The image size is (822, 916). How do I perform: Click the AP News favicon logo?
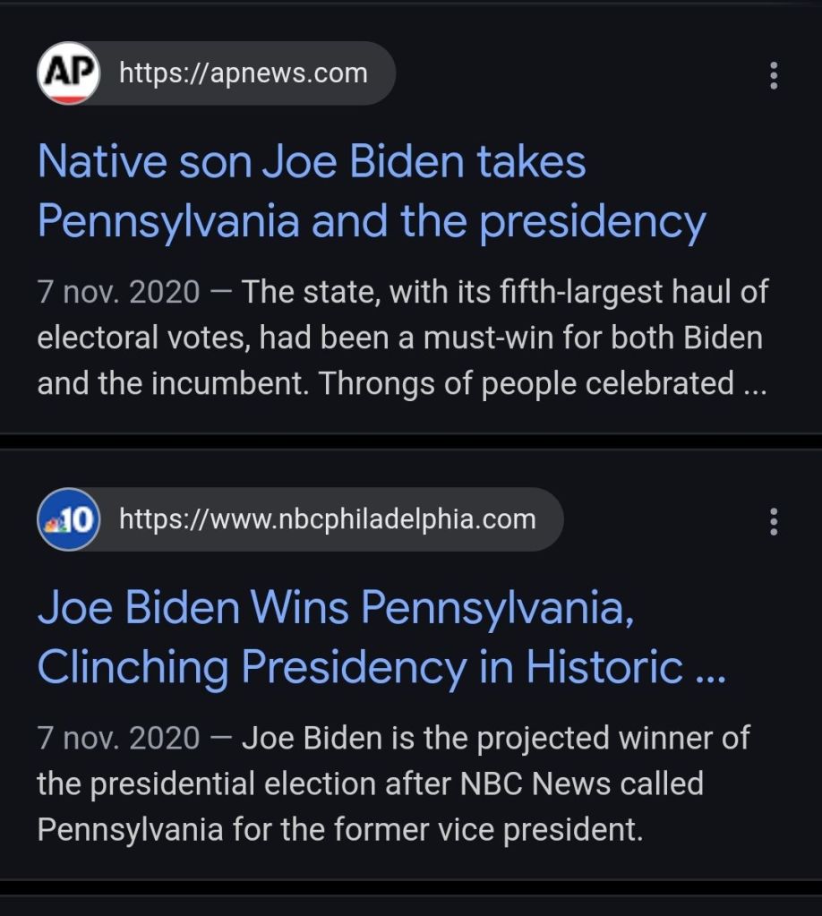(x=68, y=73)
